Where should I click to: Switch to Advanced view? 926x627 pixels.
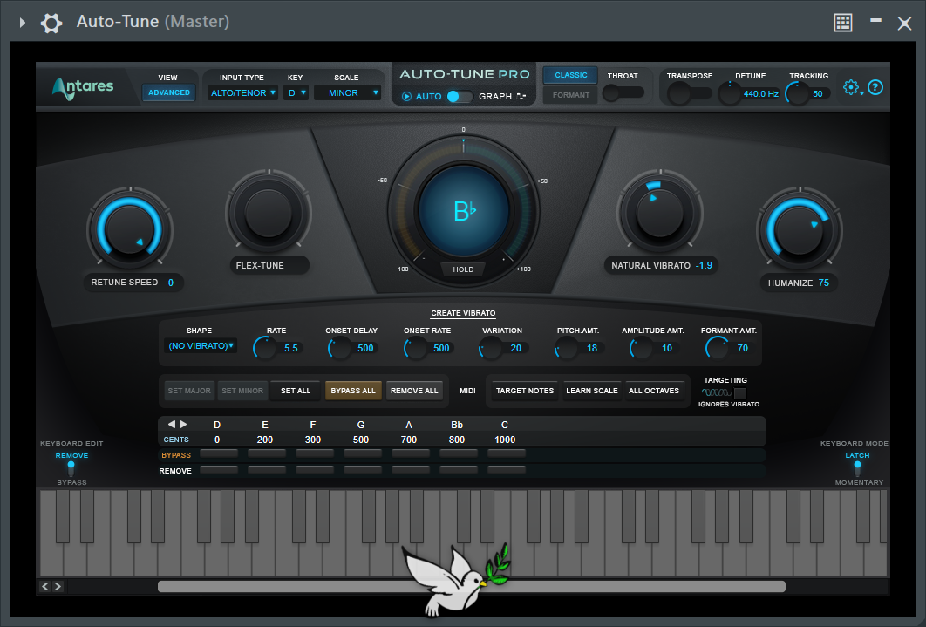pos(169,92)
